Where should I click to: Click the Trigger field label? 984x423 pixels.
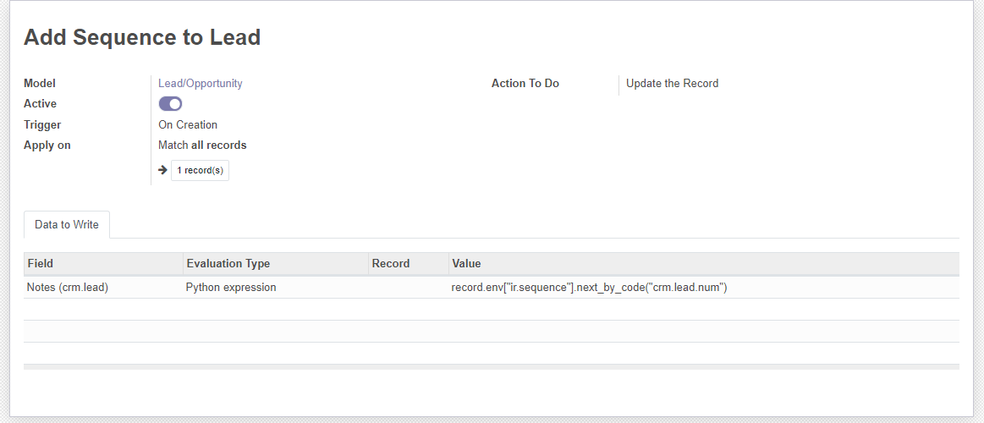click(42, 124)
